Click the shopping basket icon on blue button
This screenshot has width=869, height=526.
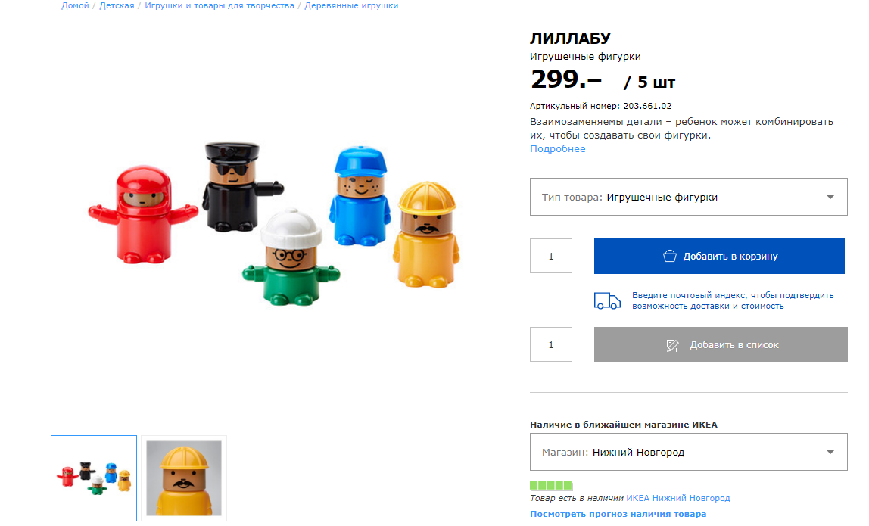pyautogui.click(x=669, y=256)
